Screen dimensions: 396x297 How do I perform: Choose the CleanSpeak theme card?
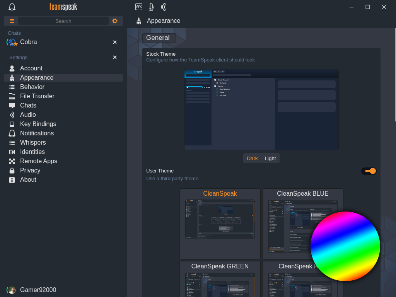pyautogui.click(x=220, y=224)
